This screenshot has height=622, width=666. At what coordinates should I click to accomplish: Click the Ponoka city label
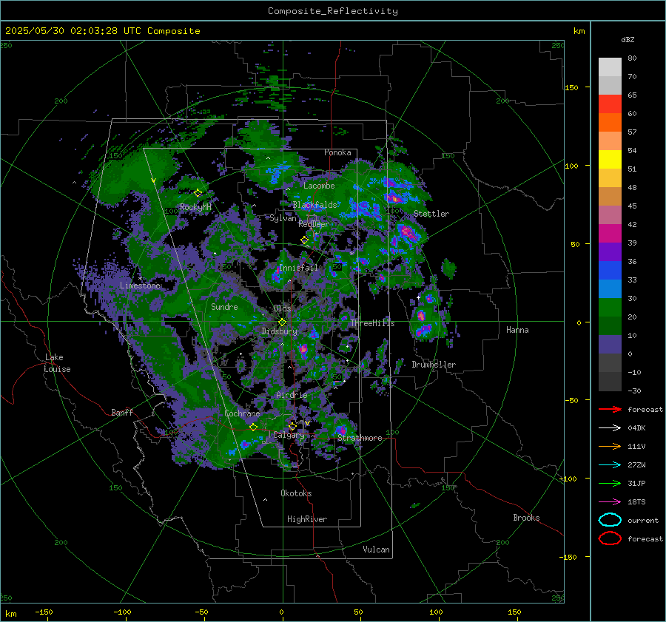pyautogui.click(x=337, y=152)
